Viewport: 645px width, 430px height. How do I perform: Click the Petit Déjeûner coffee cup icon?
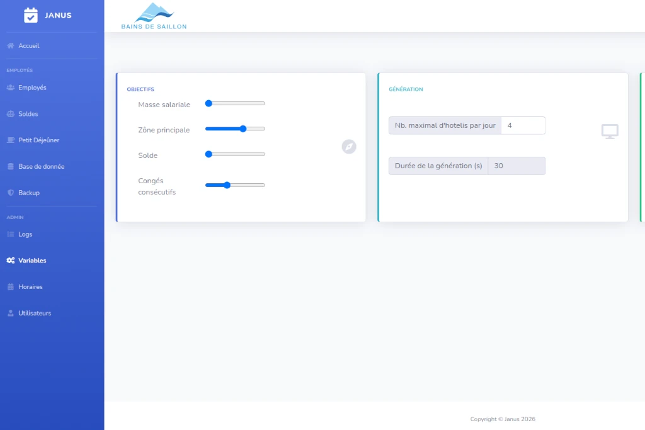[11, 140]
